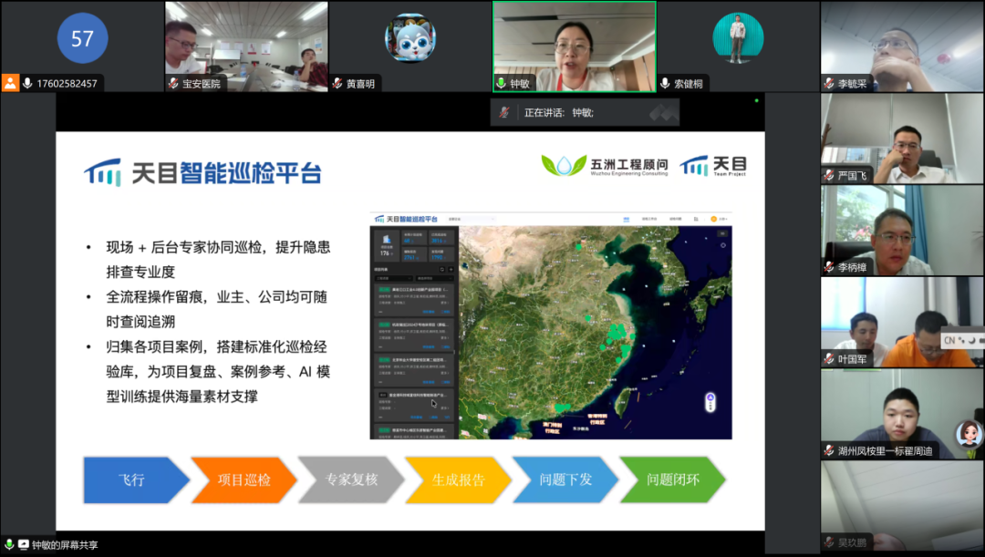Select 李柄樟's video tile
985x557 pixels.
(902, 231)
